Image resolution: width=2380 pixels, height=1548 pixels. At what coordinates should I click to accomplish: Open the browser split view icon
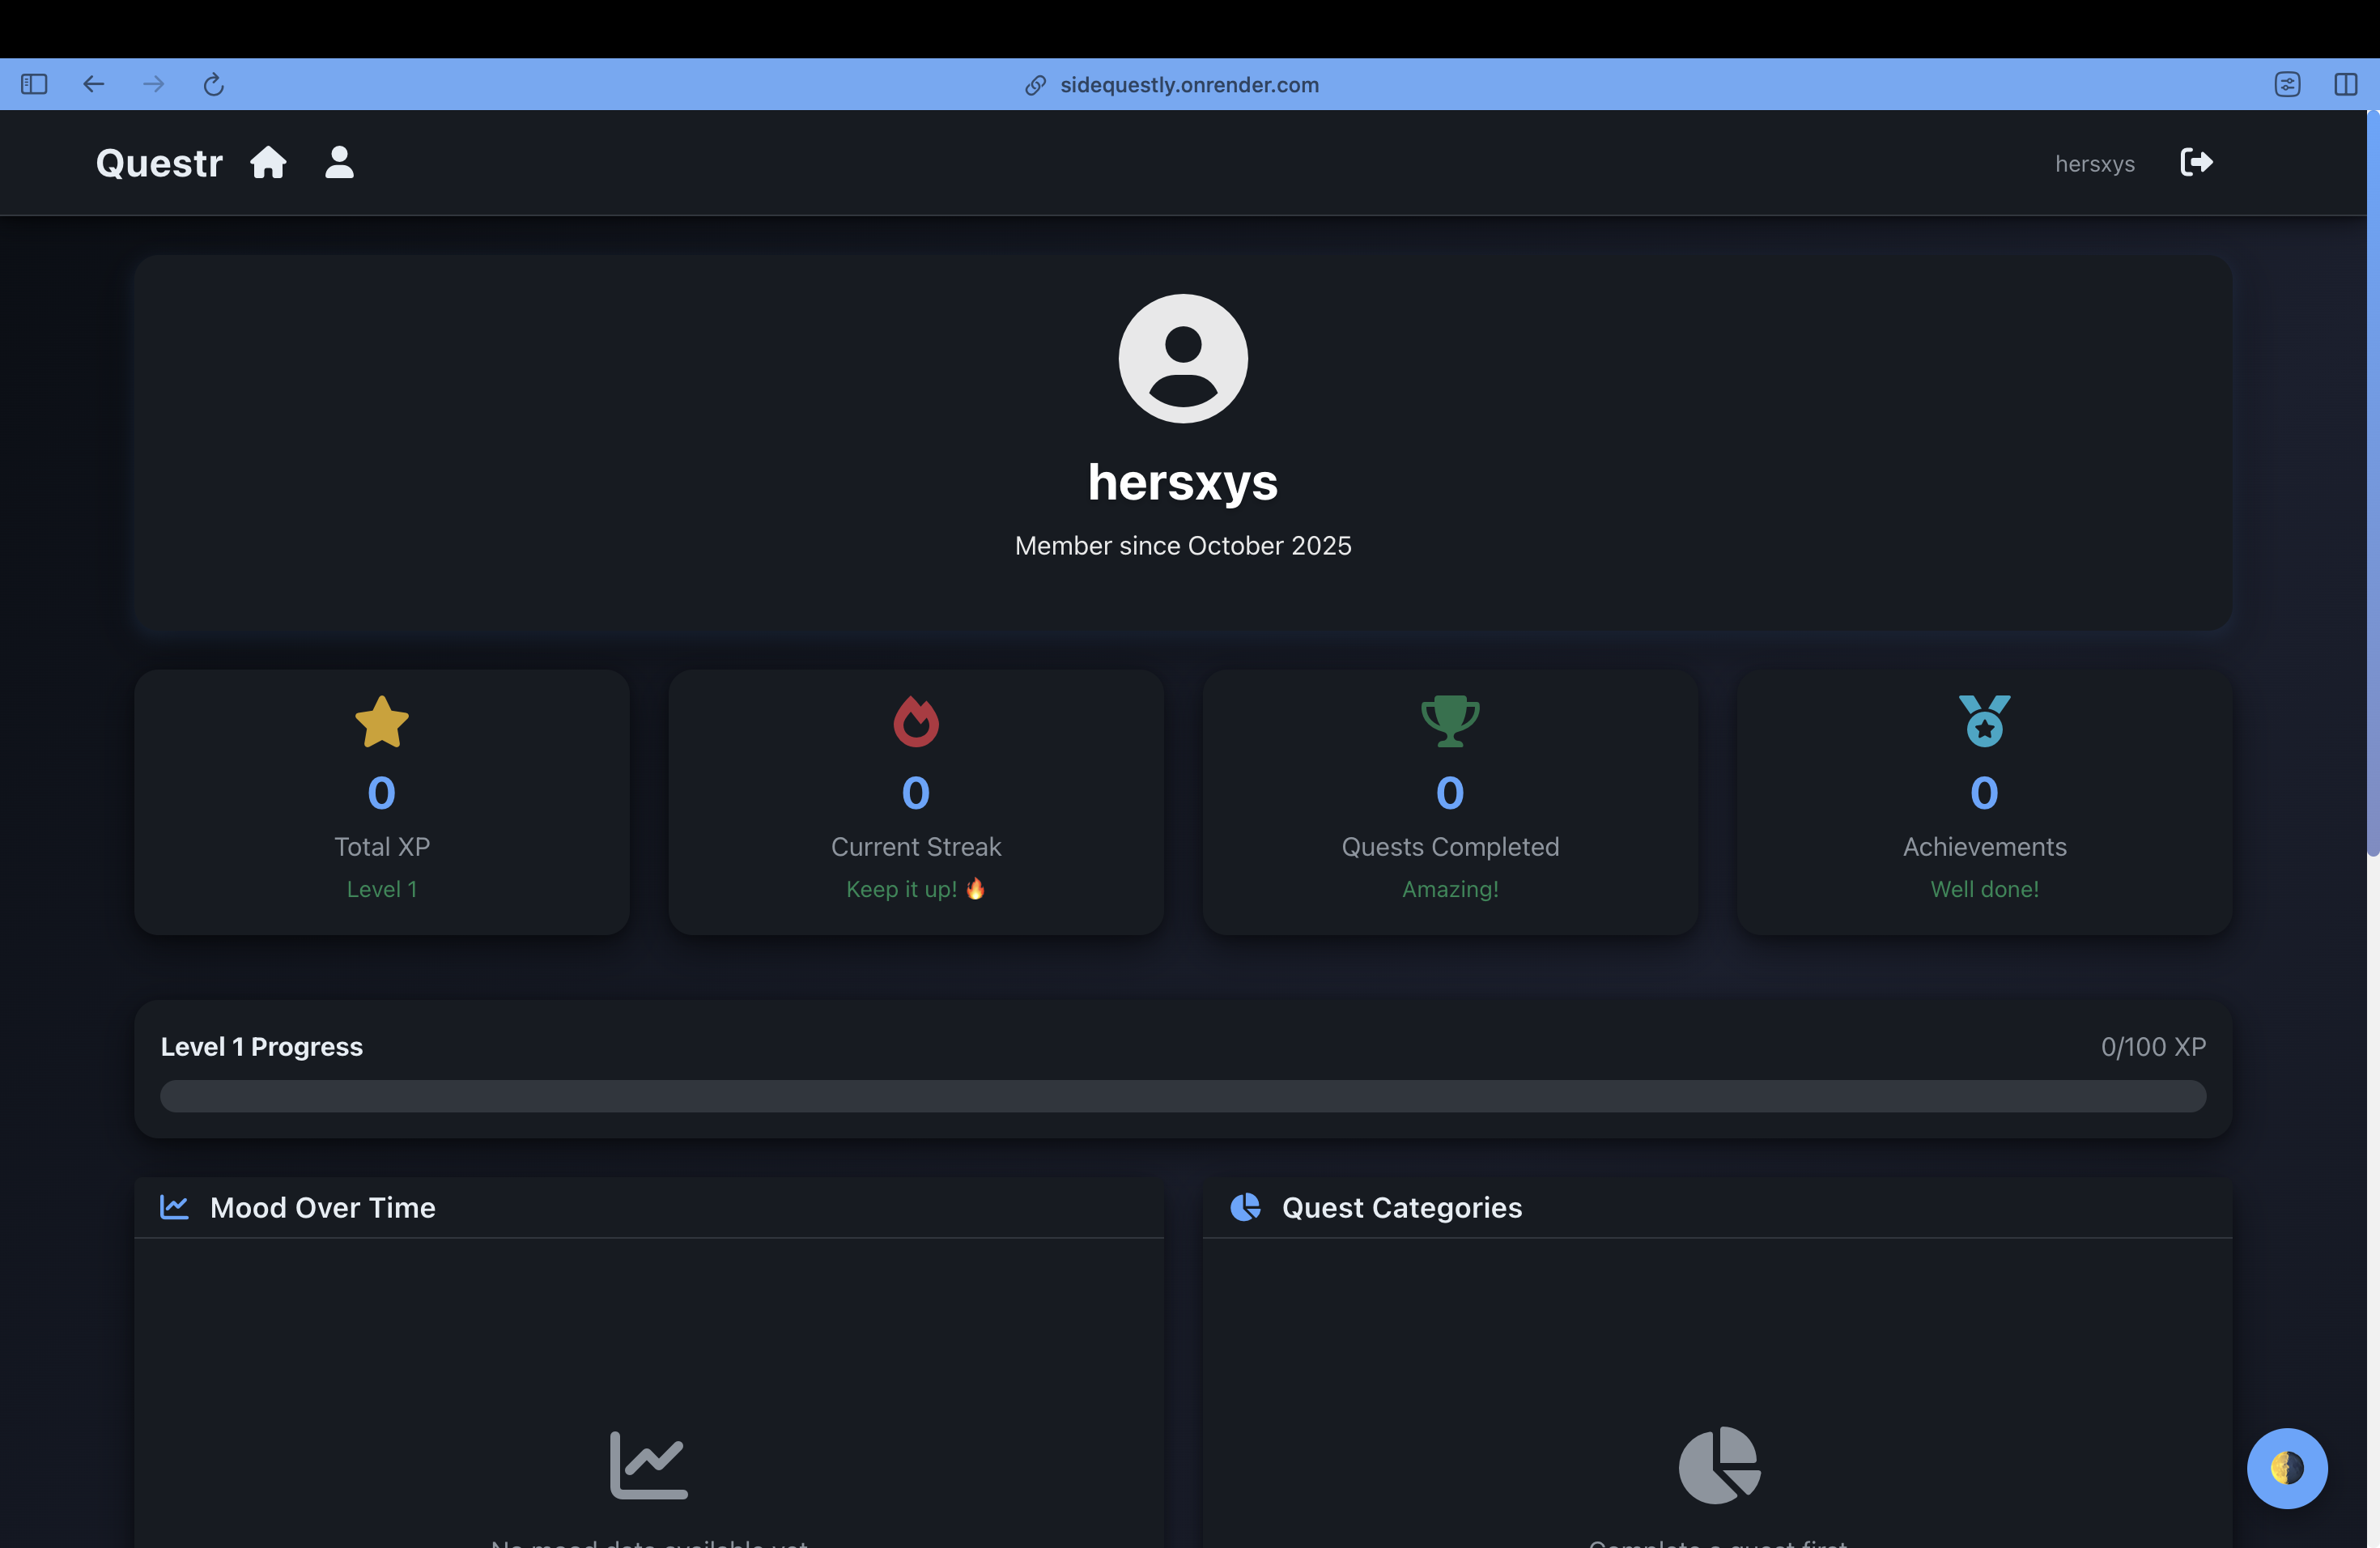[x=2345, y=84]
